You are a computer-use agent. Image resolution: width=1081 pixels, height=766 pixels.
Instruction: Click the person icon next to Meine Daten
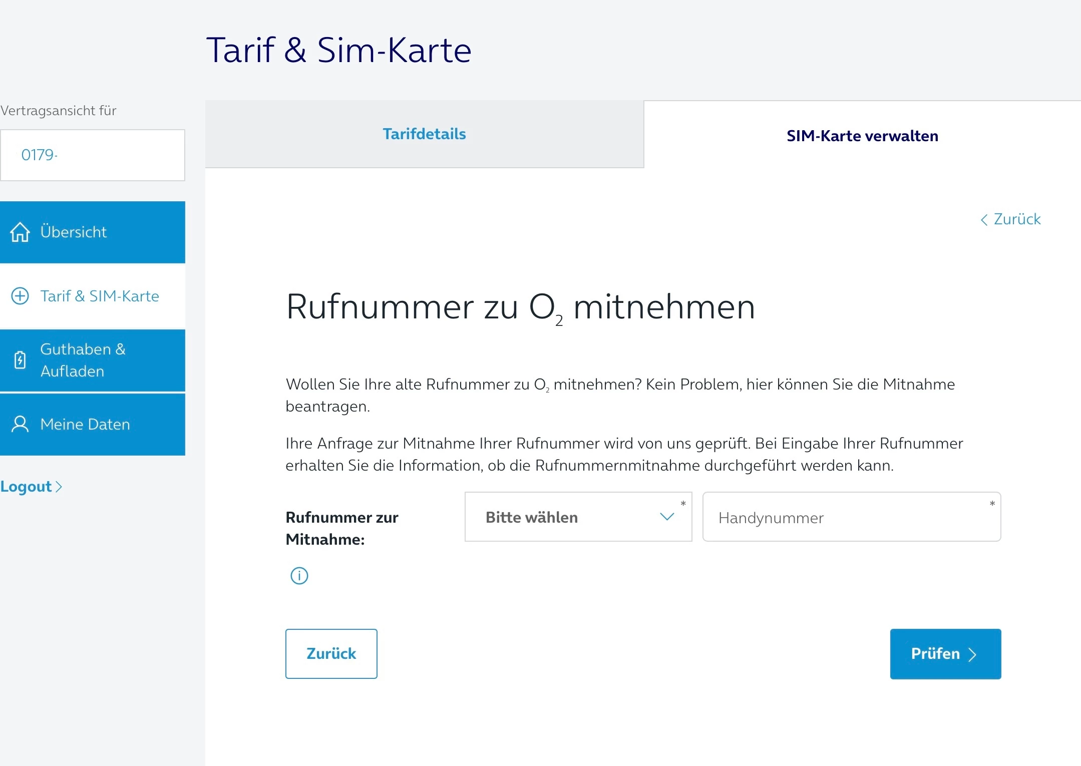(x=20, y=424)
